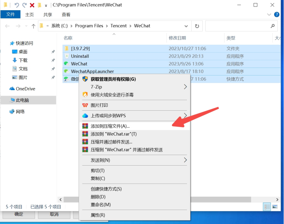Click the 确定 button in background dialog
This screenshot has width=284, height=224.
(x=19, y=214)
